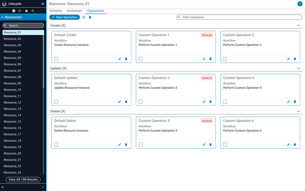Create a New Operation
Screen dimensions: 305x191
point(64,17)
